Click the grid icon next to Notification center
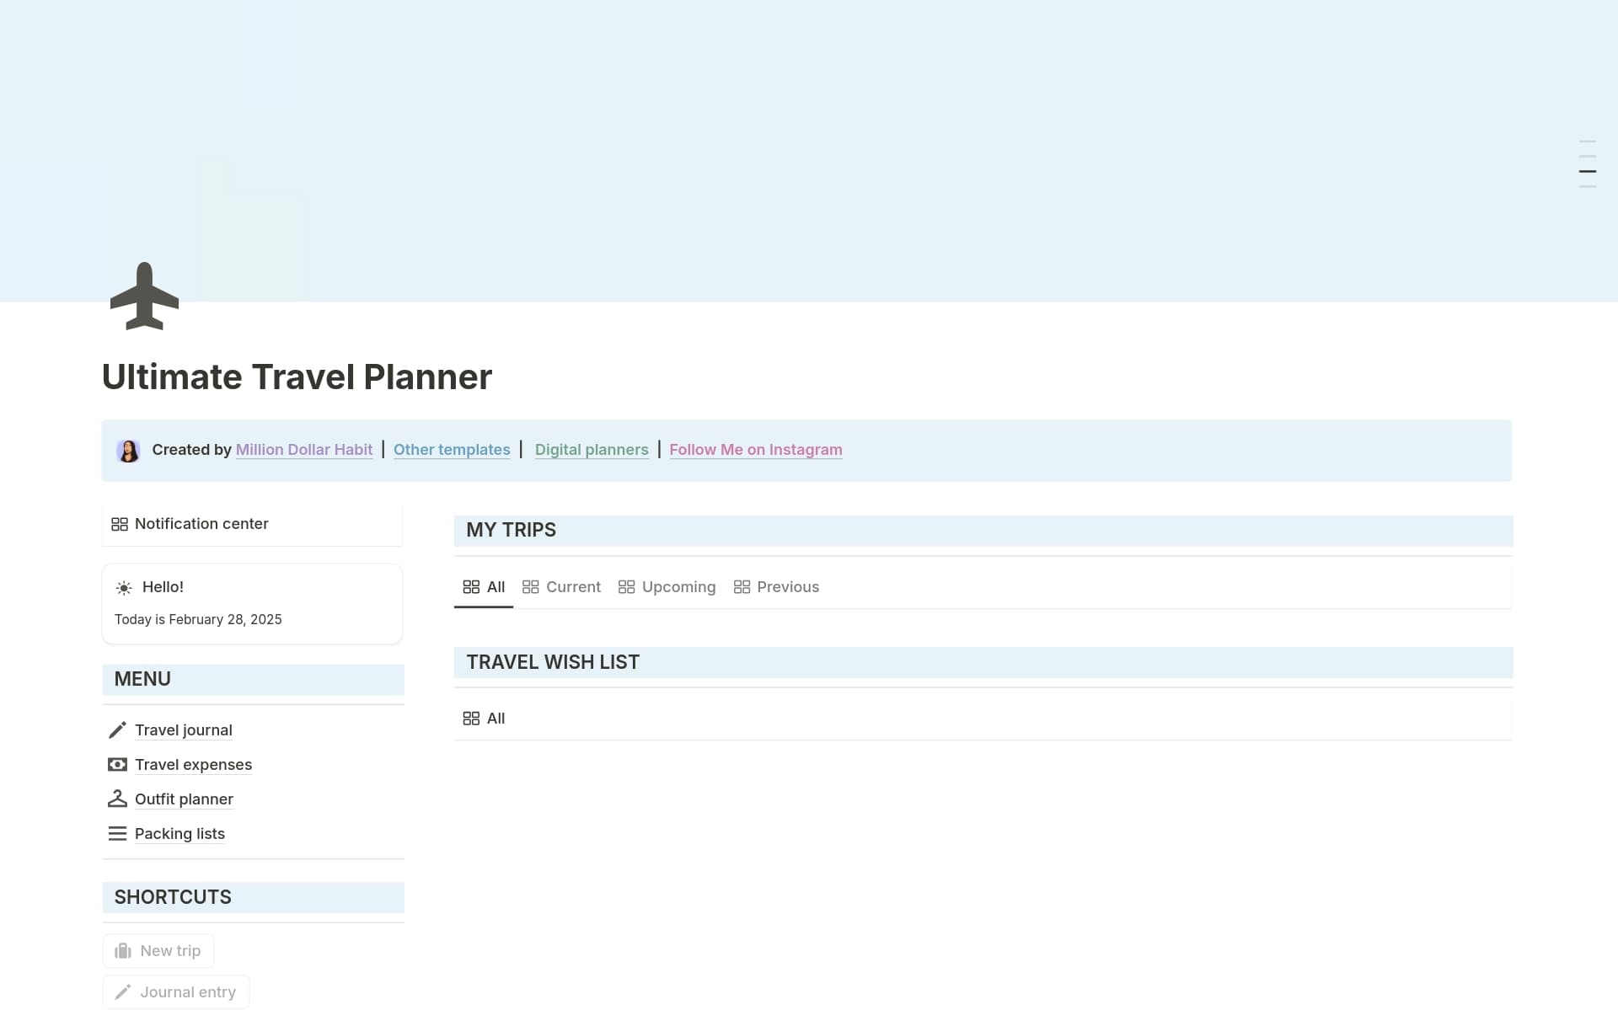 pos(120,523)
